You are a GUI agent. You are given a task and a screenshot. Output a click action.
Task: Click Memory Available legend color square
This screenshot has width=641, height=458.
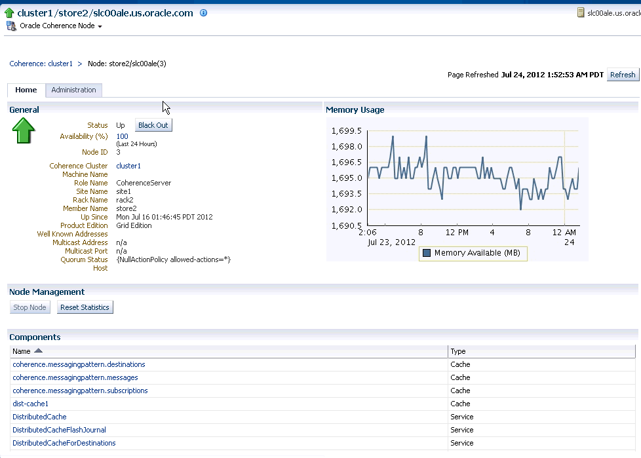427,253
